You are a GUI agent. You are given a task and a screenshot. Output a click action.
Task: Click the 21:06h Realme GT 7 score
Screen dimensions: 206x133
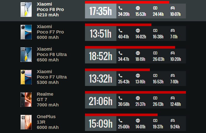pyautogui.click(x=100, y=101)
